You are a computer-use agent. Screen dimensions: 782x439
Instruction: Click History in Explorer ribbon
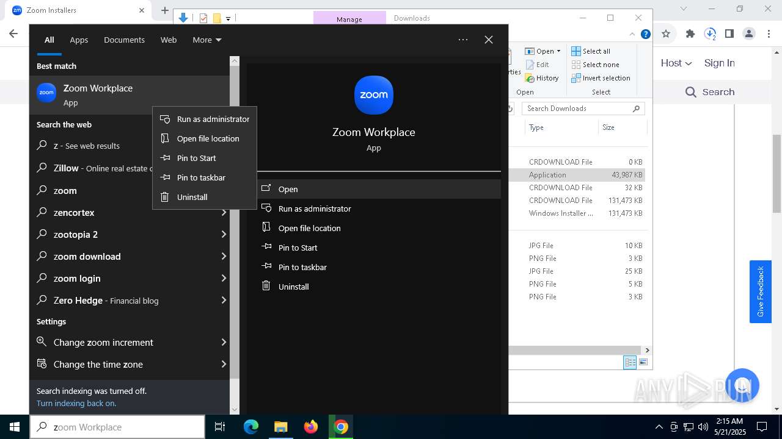(x=542, y=78)
